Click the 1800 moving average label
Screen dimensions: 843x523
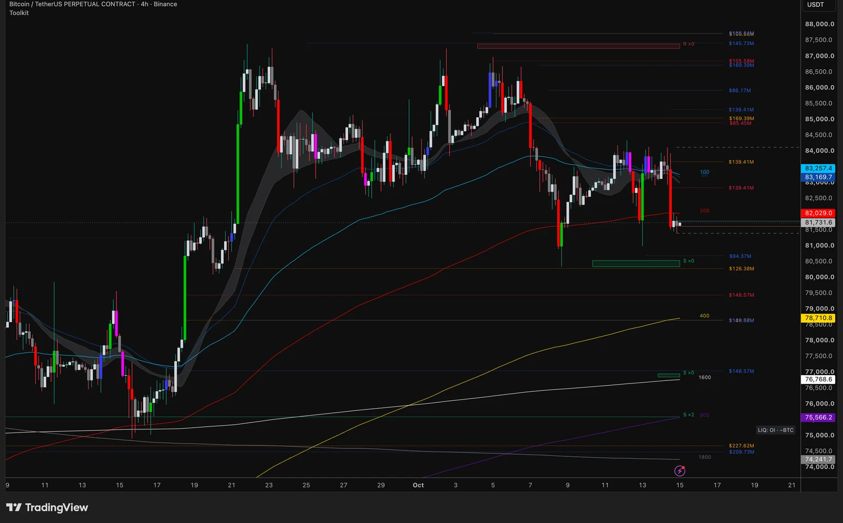pyautogui.click(x=704, y=457)
